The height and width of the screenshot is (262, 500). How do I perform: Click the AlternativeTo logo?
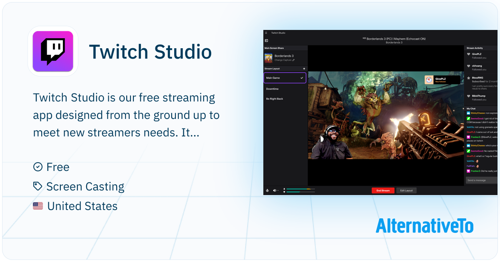[425, 226]
